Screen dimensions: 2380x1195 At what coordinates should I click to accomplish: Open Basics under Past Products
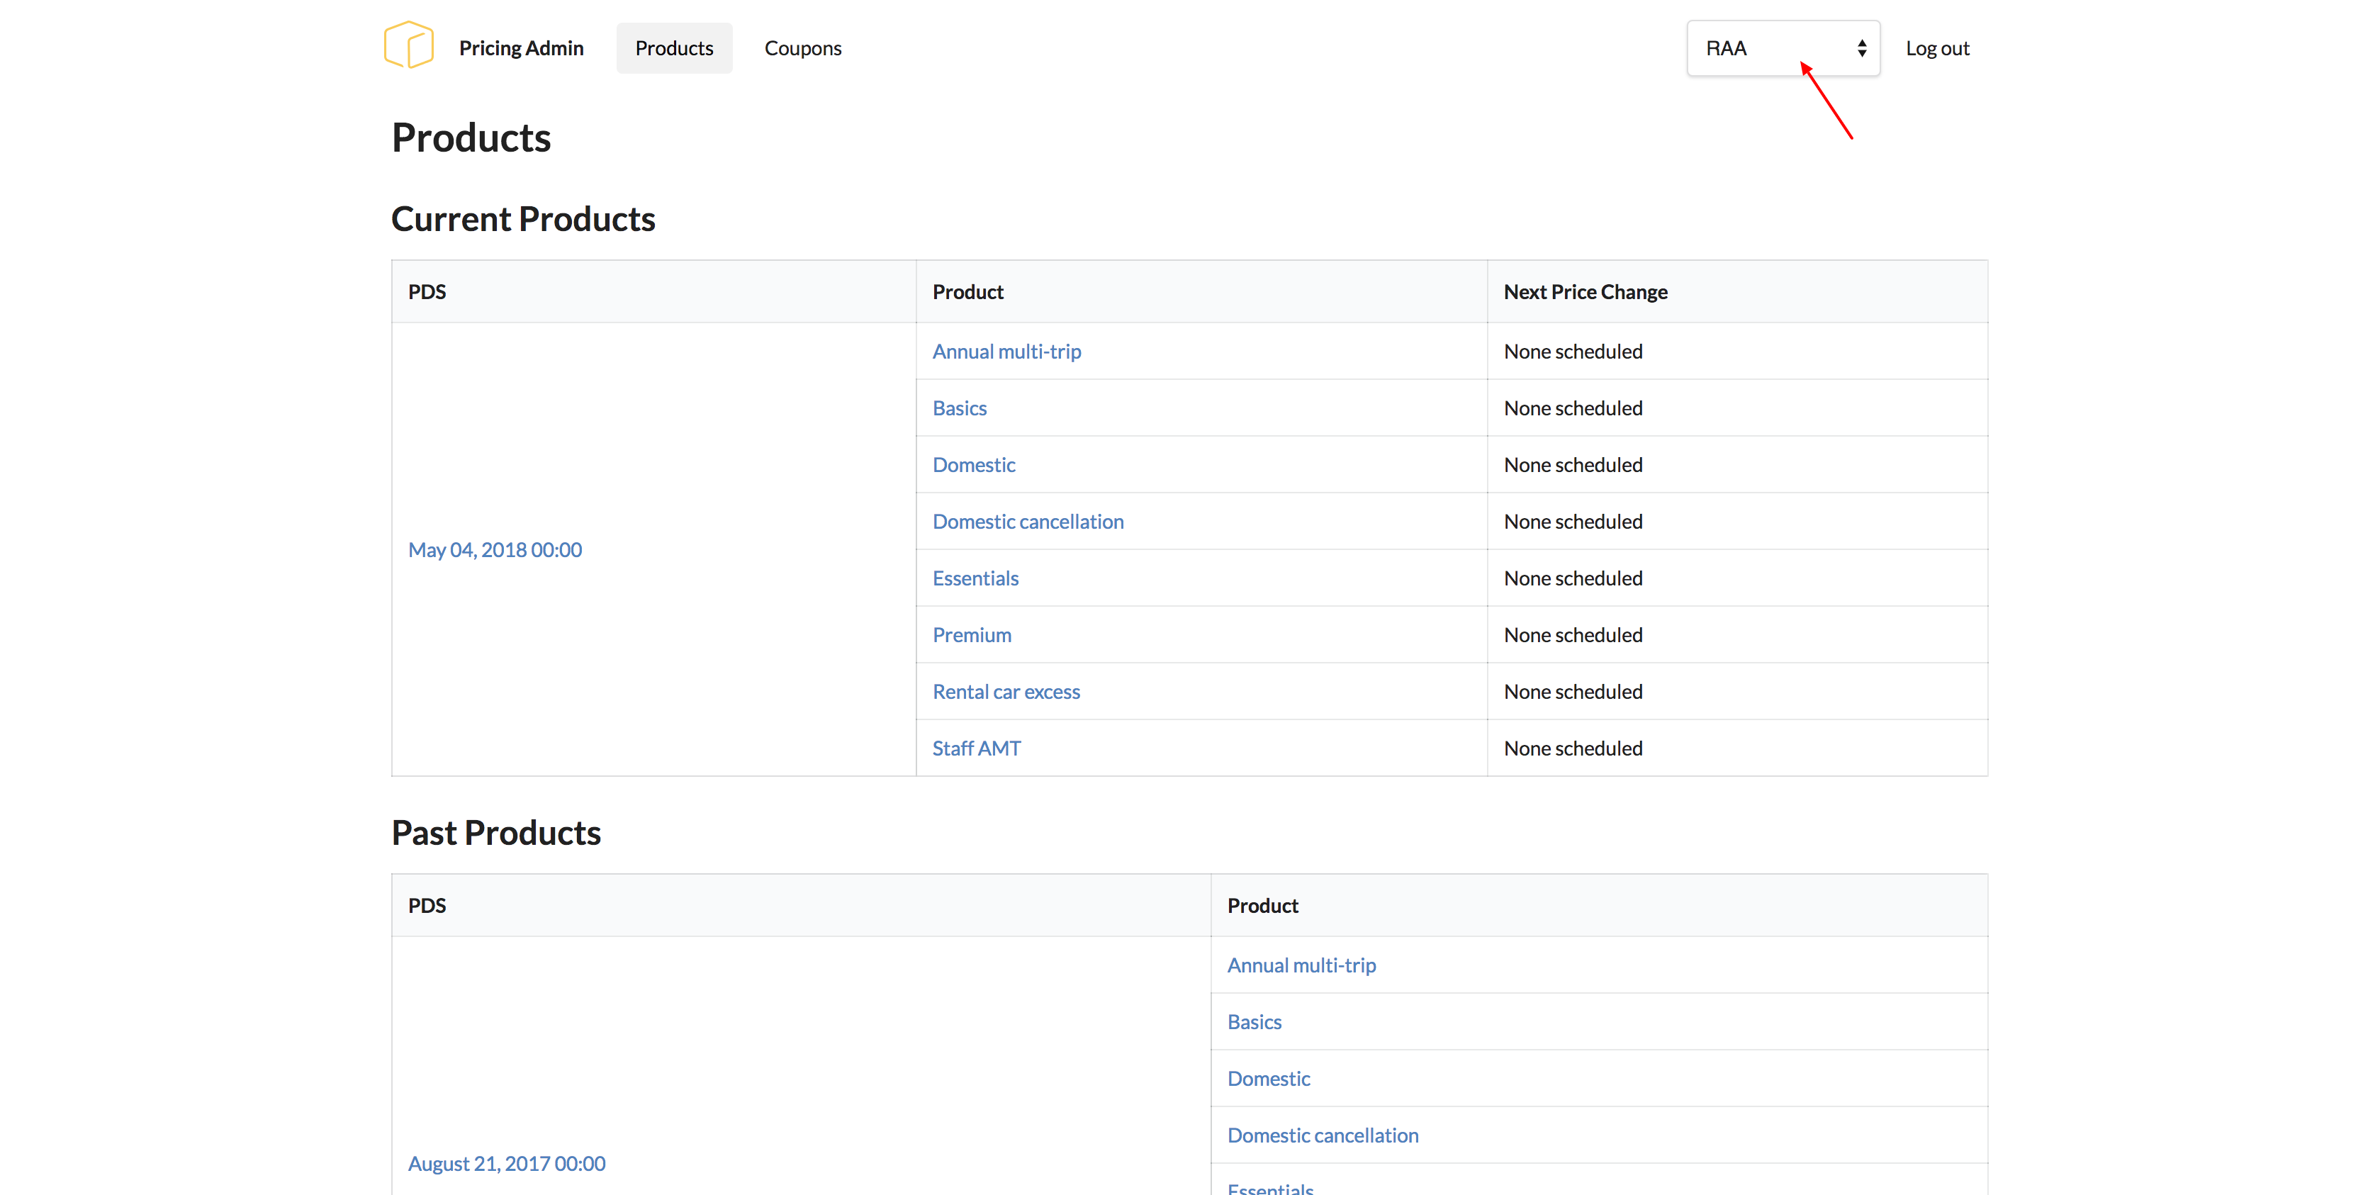click(x=1254, y=1022)
